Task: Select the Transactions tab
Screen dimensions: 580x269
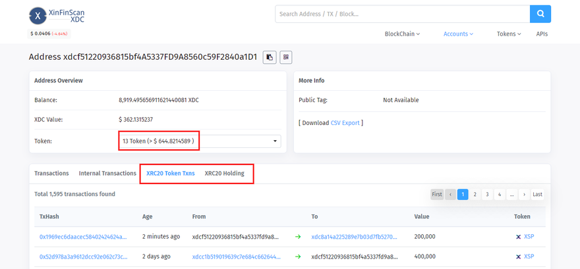Action: point(51,174)
